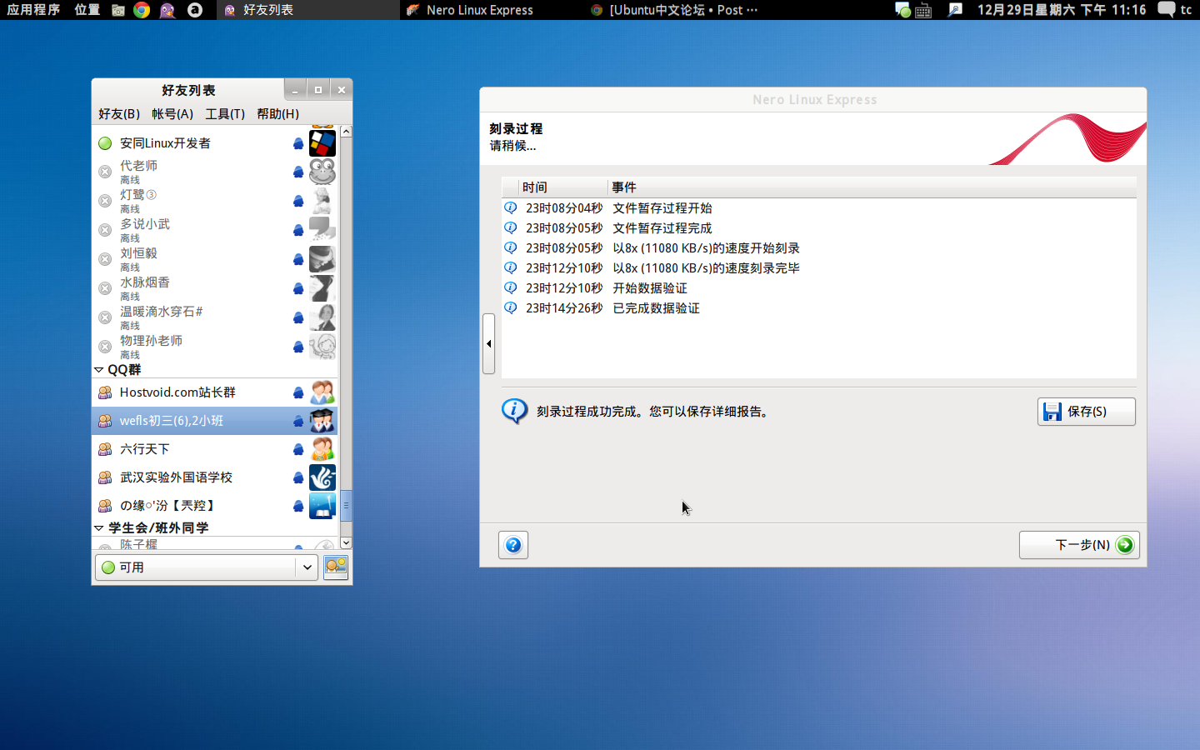Click the group avatar of wefls初三(6),2小班
Image resolution: width=1200 pixels, height=750 pixels.
pos(322,421)
